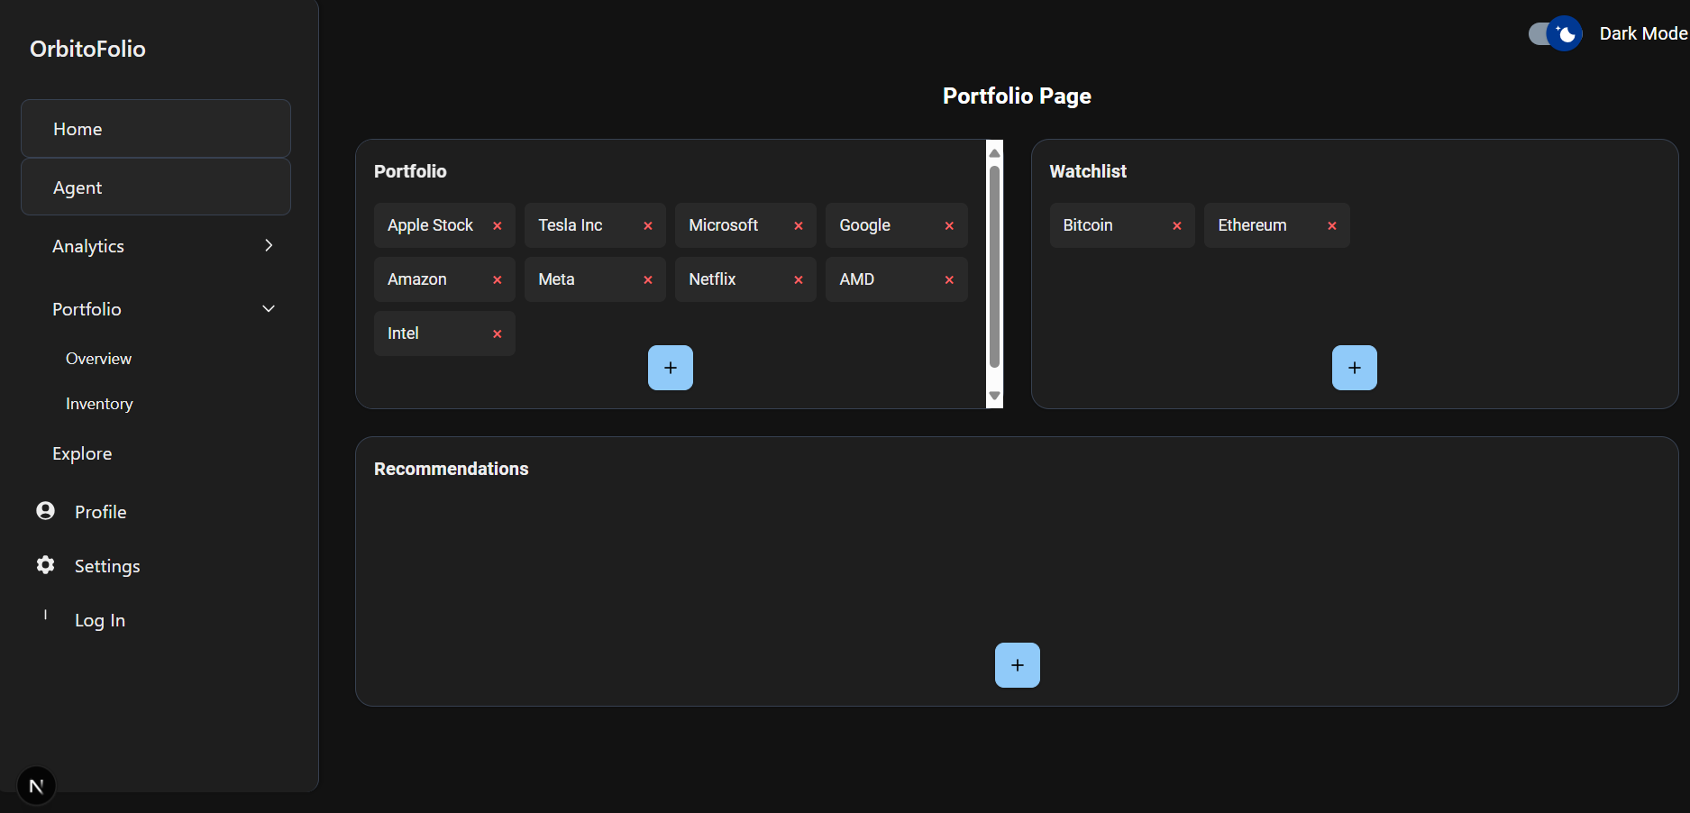Select the Amazon chip label

[x=416, y=279]
